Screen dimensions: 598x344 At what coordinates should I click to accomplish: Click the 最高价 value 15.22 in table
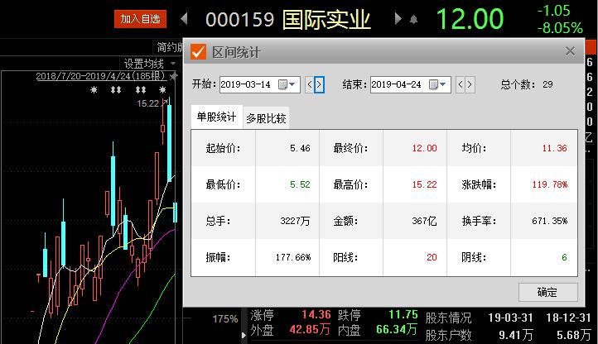tap(424, 184)
